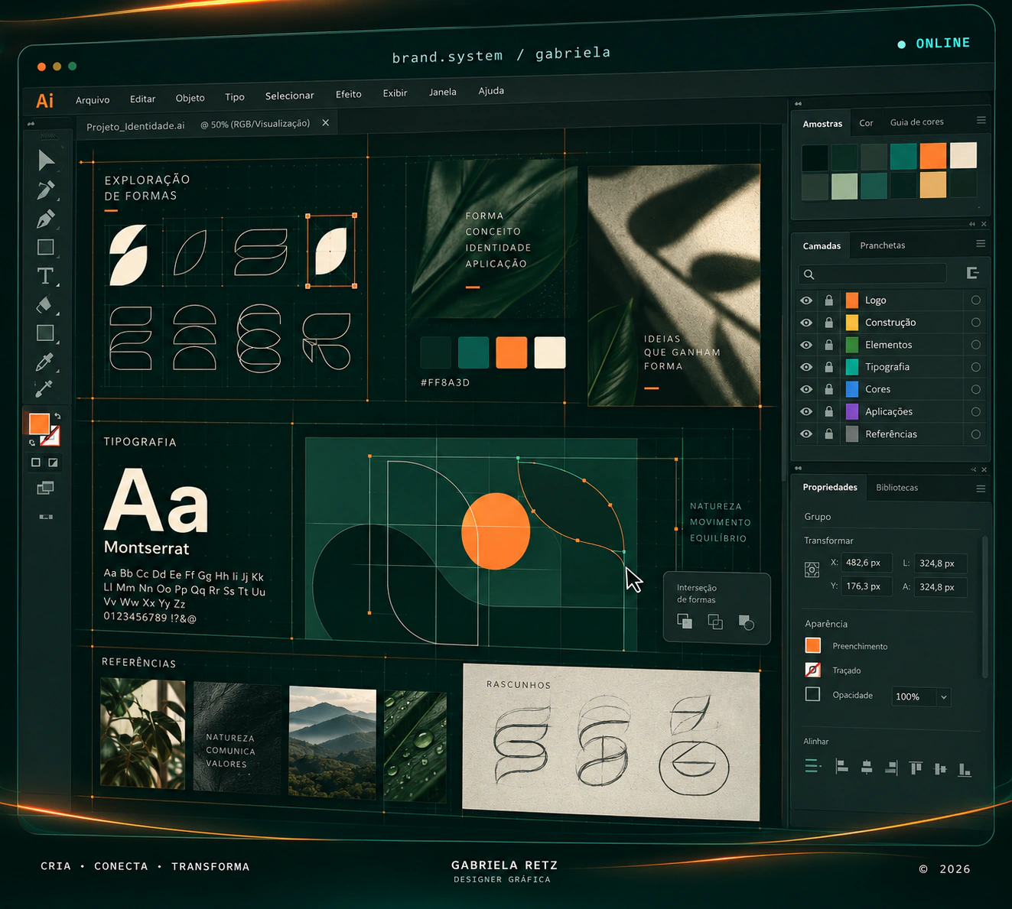Click the X position field in Transformar
The image size is (1012, 909).
pyautogui.click(x=866, y=563)
